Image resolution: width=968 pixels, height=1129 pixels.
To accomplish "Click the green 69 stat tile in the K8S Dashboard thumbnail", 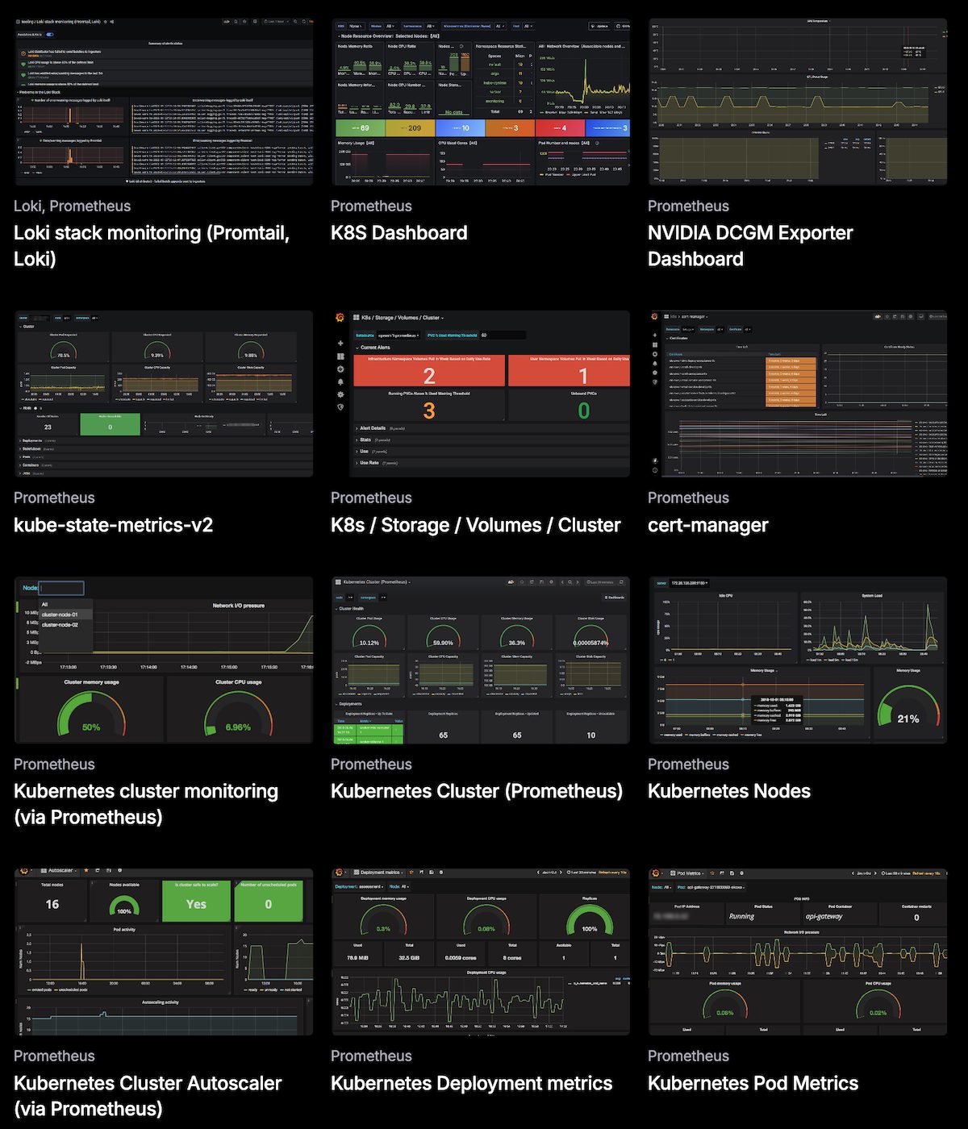I will (x=360, y=128).
